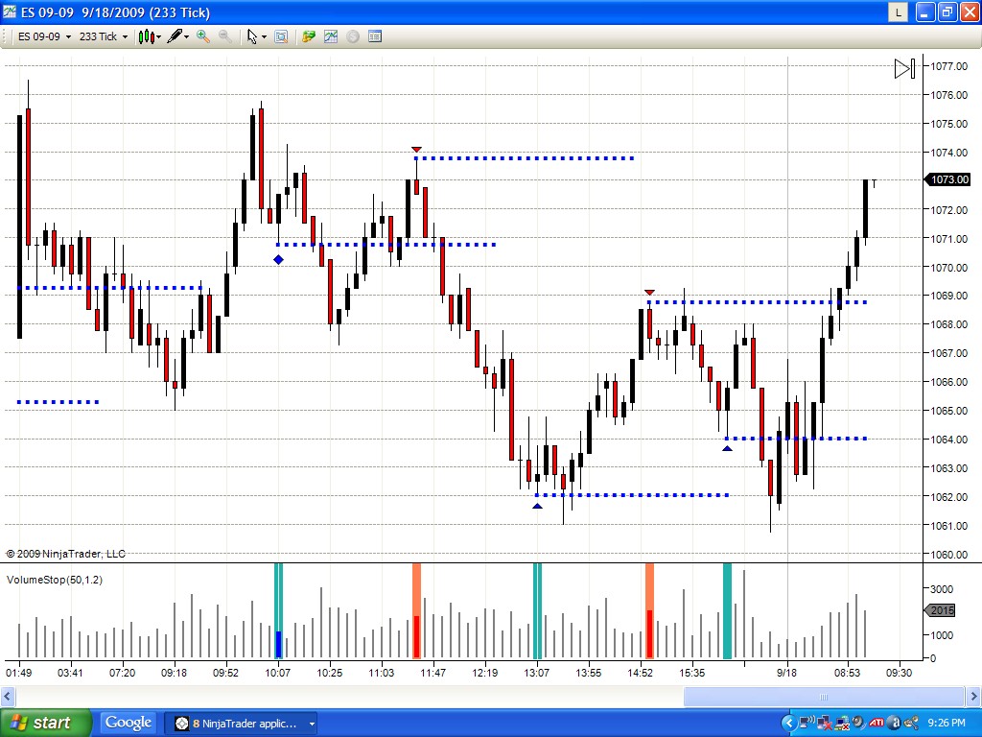Click the 9/18 date axis label
This screenshot has height=737, width=982.
point(786,673)
